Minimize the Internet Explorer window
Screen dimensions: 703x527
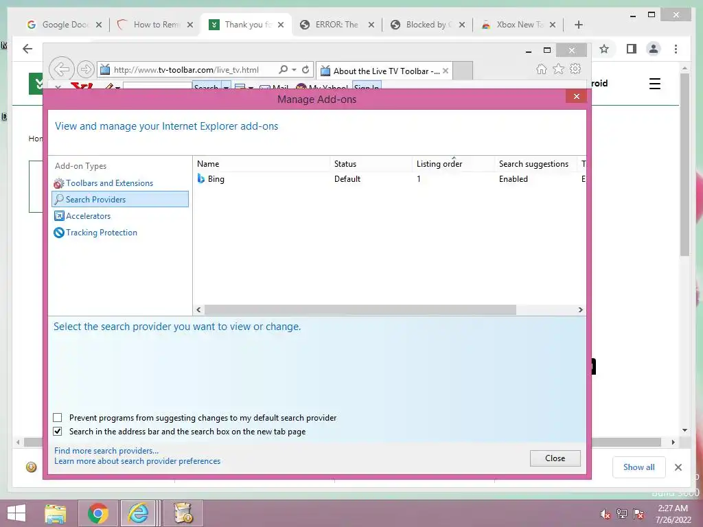529,51
